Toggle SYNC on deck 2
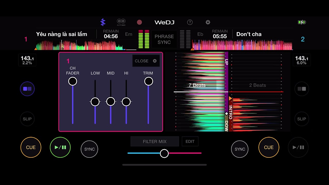The height and width of the screenshot is (185, 329). tap(240, 149)
